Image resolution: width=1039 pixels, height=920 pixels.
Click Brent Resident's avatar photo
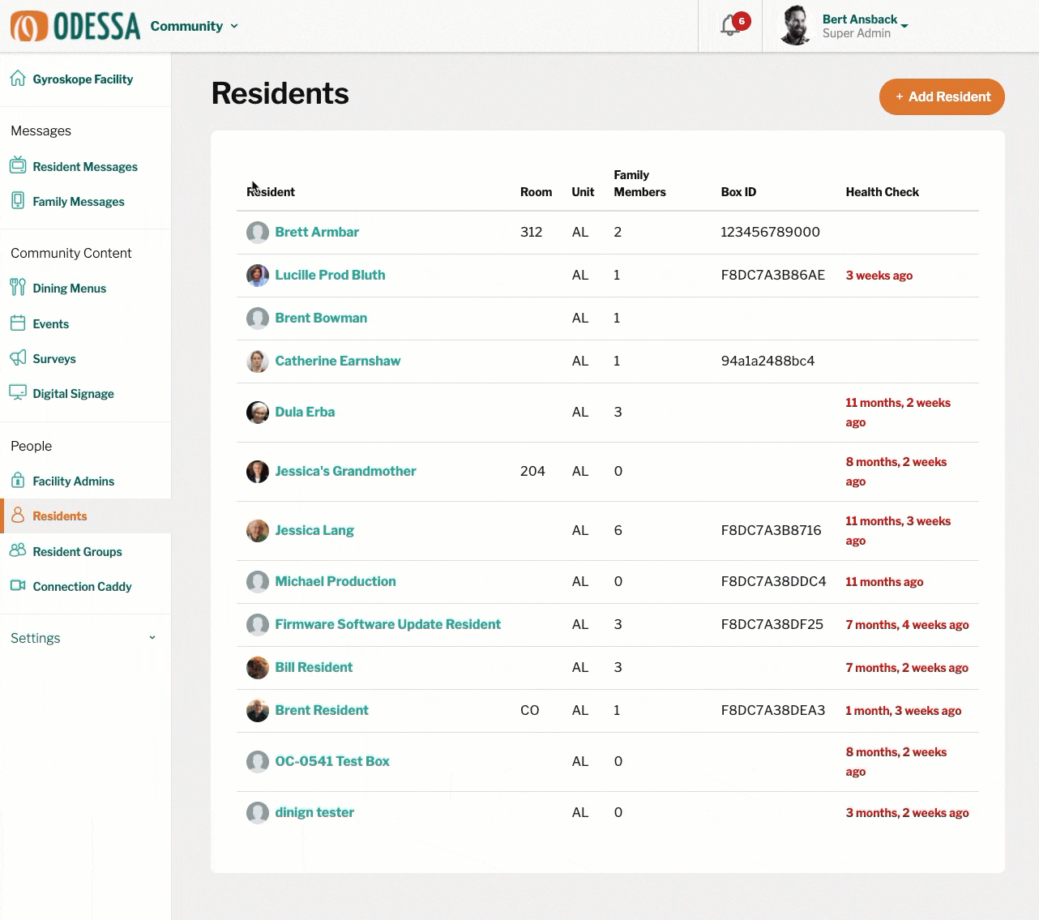[258, 711]
